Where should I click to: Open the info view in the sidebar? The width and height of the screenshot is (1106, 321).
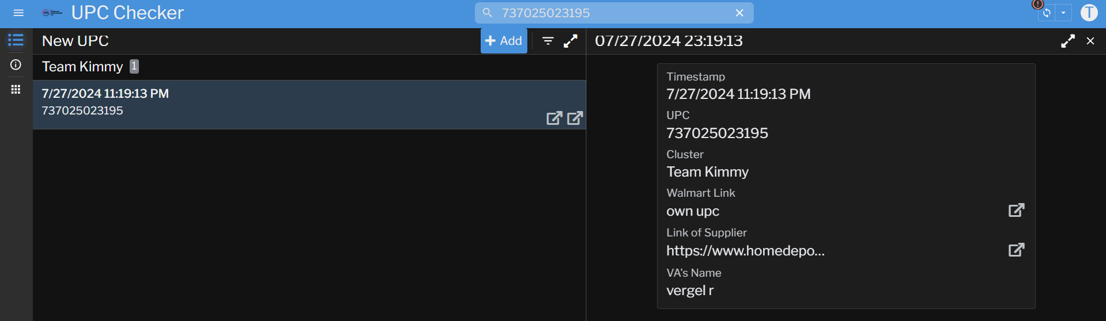pyautogui.click(x=16, y=64)
